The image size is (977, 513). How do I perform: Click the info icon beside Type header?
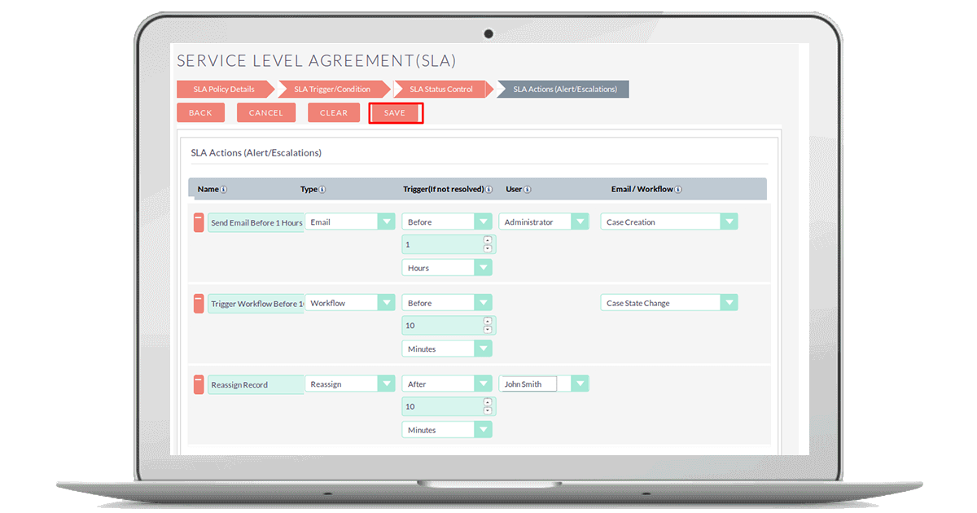tap(322, 190)
